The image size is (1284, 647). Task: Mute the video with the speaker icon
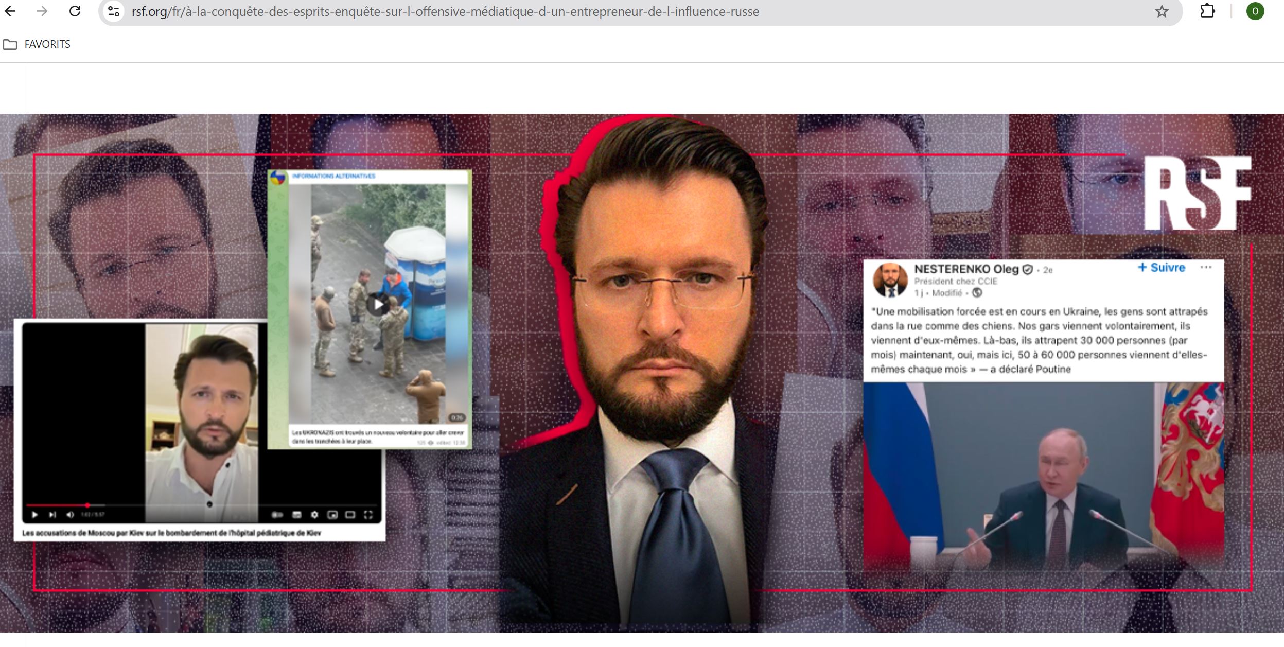tap(70, 515)
